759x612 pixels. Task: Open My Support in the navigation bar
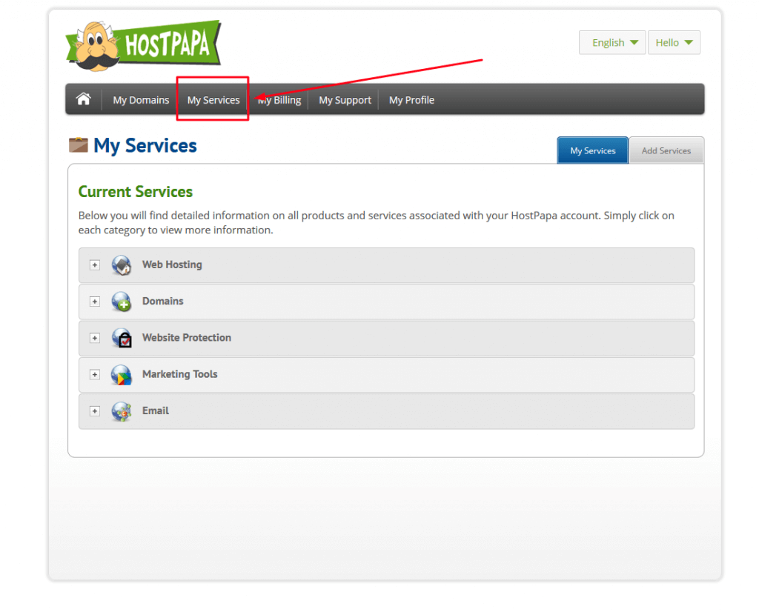(345, 100)
